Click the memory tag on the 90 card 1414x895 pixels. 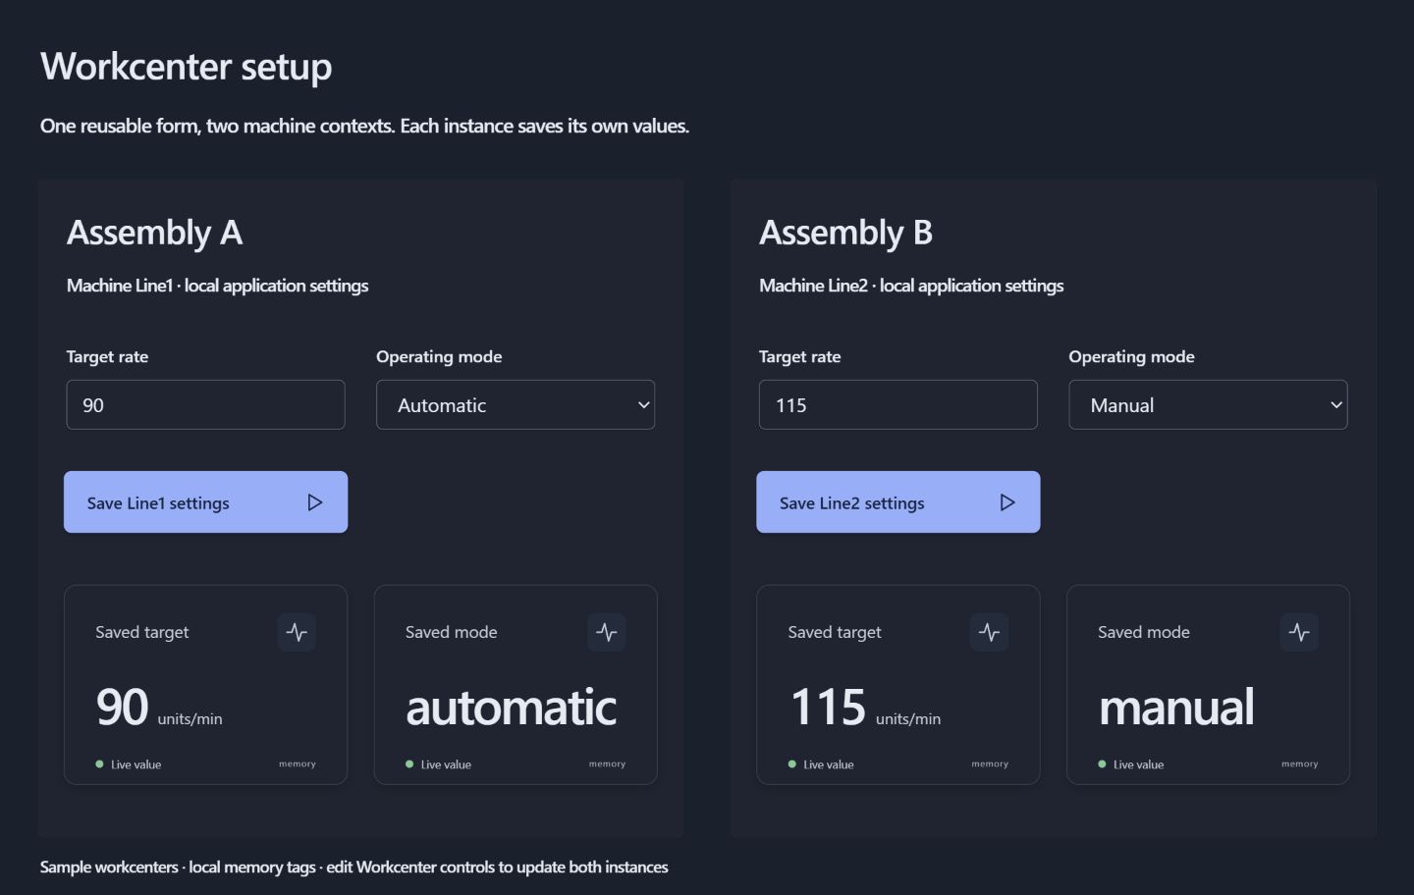[x=298, y=764]
